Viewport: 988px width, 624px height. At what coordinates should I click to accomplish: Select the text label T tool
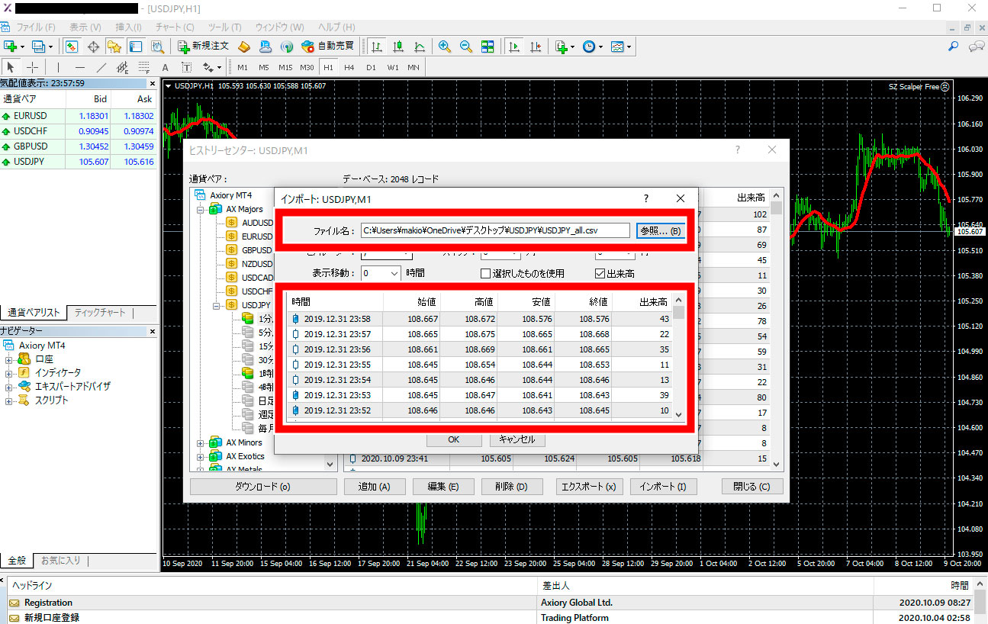tap(186, 67)
